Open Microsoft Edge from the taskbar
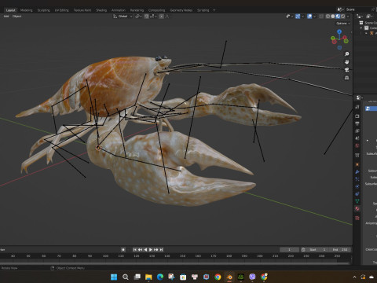This screenshot has width=377, height=283. coord(160,277)
